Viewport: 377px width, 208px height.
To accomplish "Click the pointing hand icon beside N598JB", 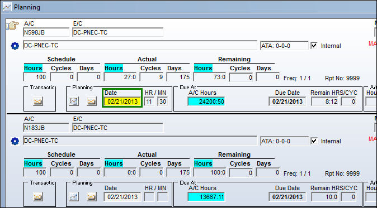I will coord(12,26).
